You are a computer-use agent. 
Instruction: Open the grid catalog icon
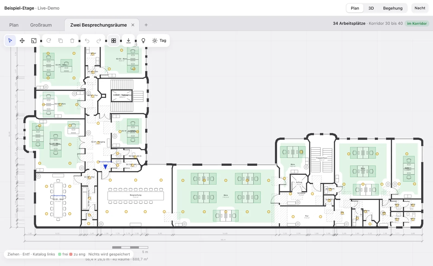click(114, 41)
